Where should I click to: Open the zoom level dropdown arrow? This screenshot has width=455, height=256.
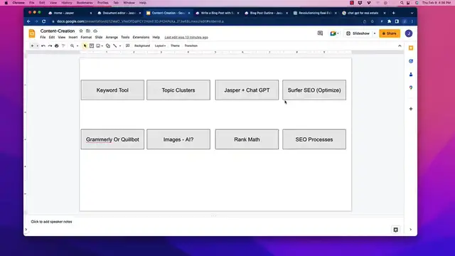click(x=77, y=46)
